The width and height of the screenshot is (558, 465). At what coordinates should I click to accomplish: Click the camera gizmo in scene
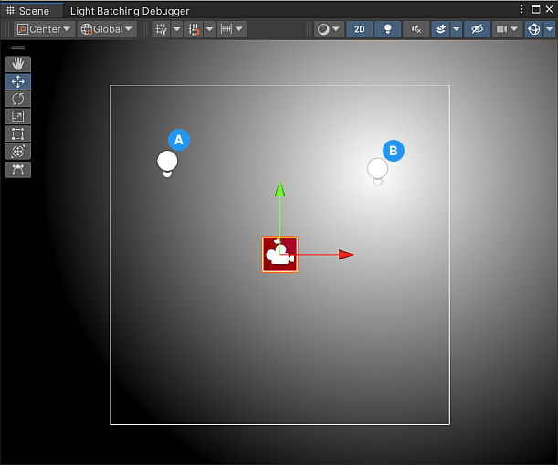click(x=279, y=255)
